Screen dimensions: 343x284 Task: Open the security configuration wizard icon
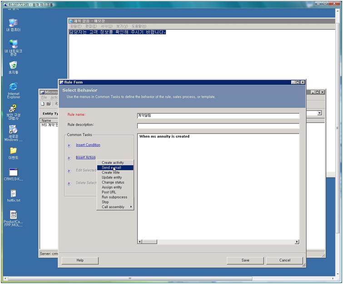(x=13, y=112)
